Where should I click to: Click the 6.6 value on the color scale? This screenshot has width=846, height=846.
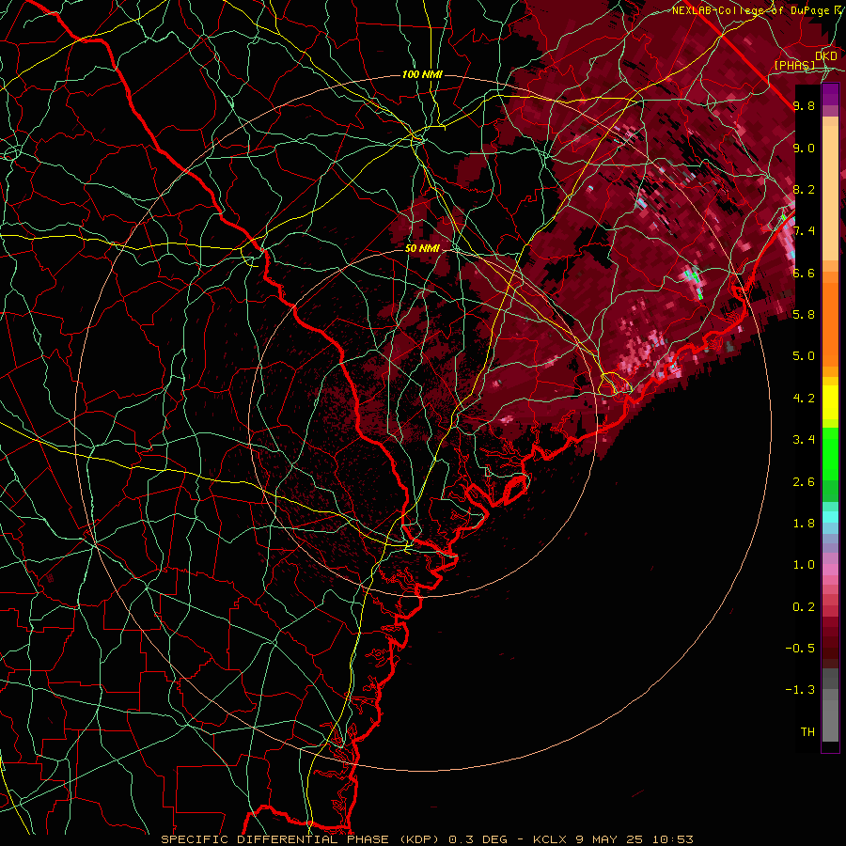(x=804, y=273)
